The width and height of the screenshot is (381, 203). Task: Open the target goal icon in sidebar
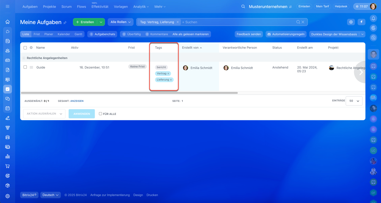(7, 176)
